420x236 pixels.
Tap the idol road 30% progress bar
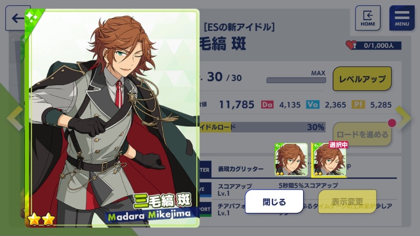pyautogui.click(x=262, y=127)
